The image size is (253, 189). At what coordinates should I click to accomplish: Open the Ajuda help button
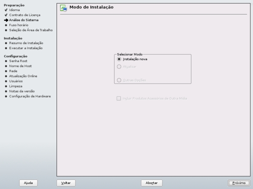28,183
